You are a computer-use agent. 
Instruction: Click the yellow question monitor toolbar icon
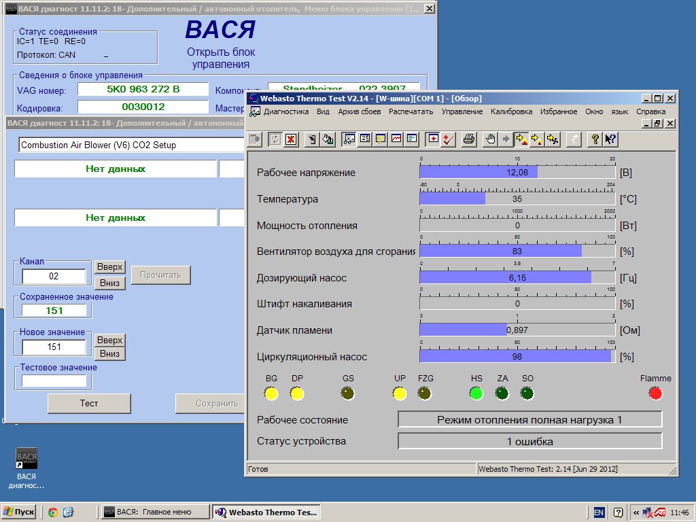tap(381, 139)
